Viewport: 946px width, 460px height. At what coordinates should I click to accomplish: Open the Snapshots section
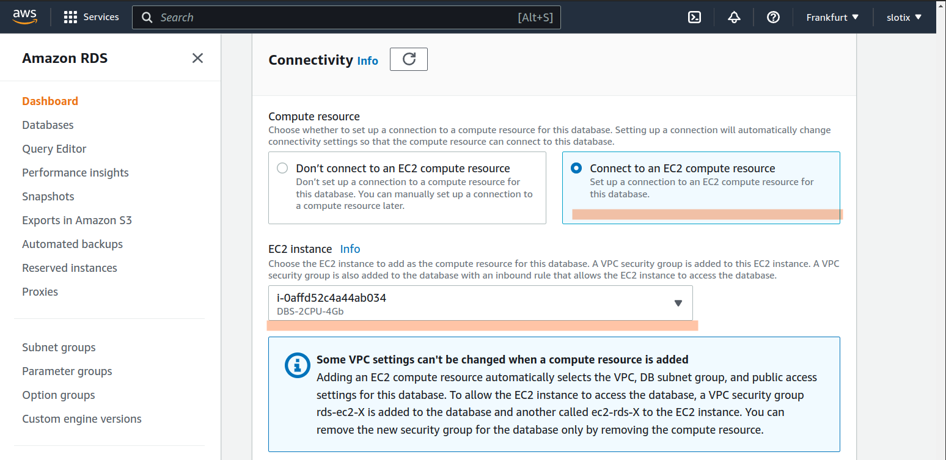(x=48, y=196)
